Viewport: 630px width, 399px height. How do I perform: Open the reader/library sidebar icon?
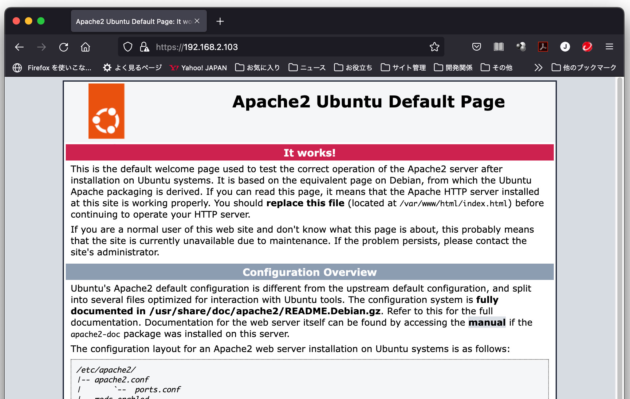point(499,47)
